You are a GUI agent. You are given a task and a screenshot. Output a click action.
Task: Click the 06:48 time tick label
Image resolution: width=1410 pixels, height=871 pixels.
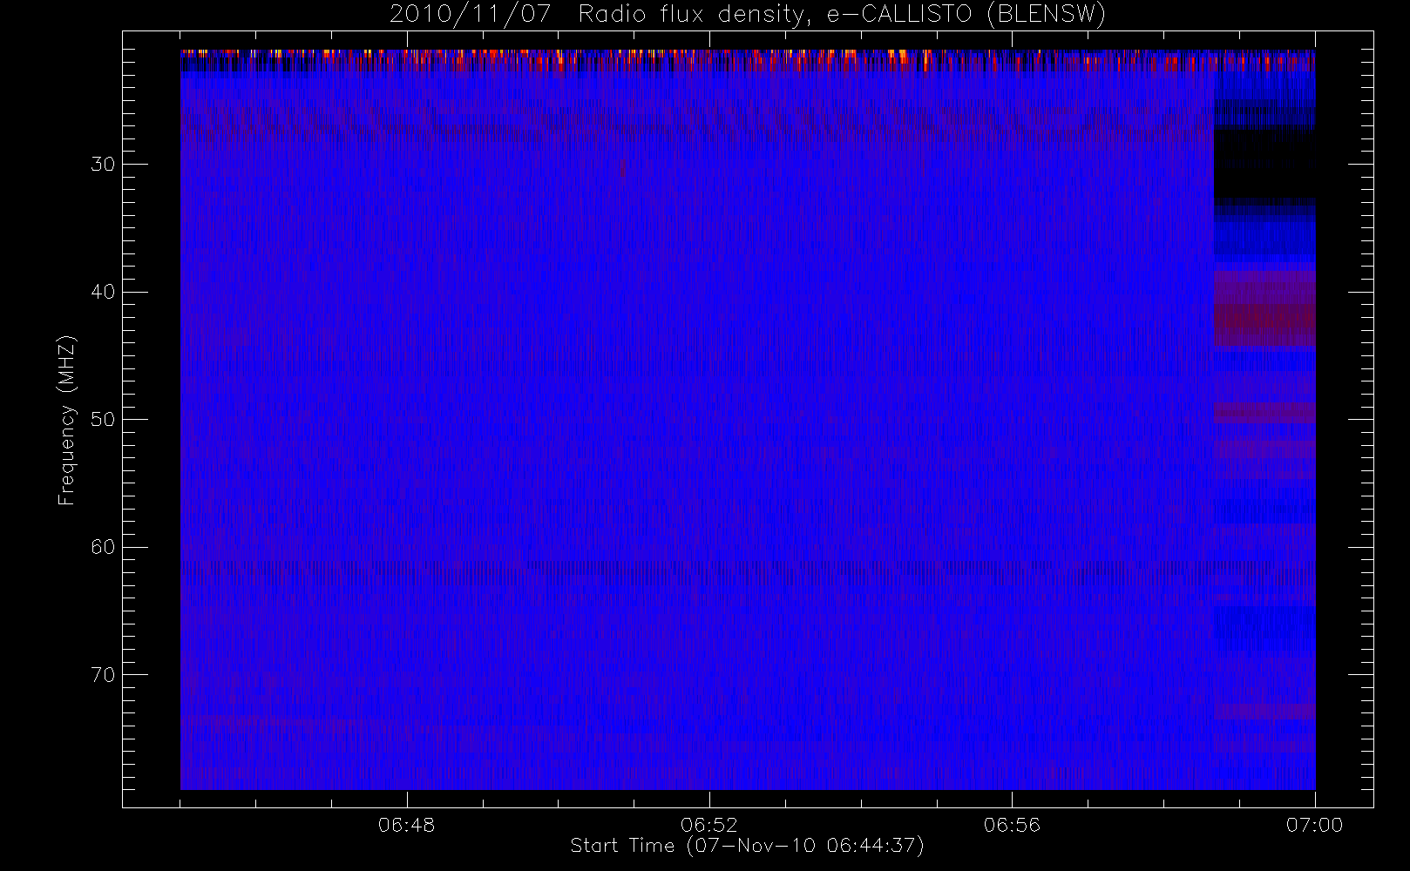pyautogui.click(x=406, y=825)
